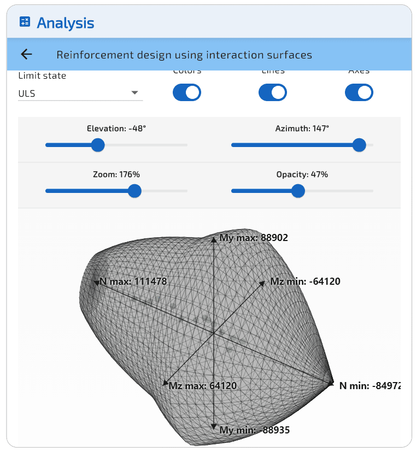The image size is (416, 452).
Task: Click the N max: 111478 label
Action: [133, 281]
